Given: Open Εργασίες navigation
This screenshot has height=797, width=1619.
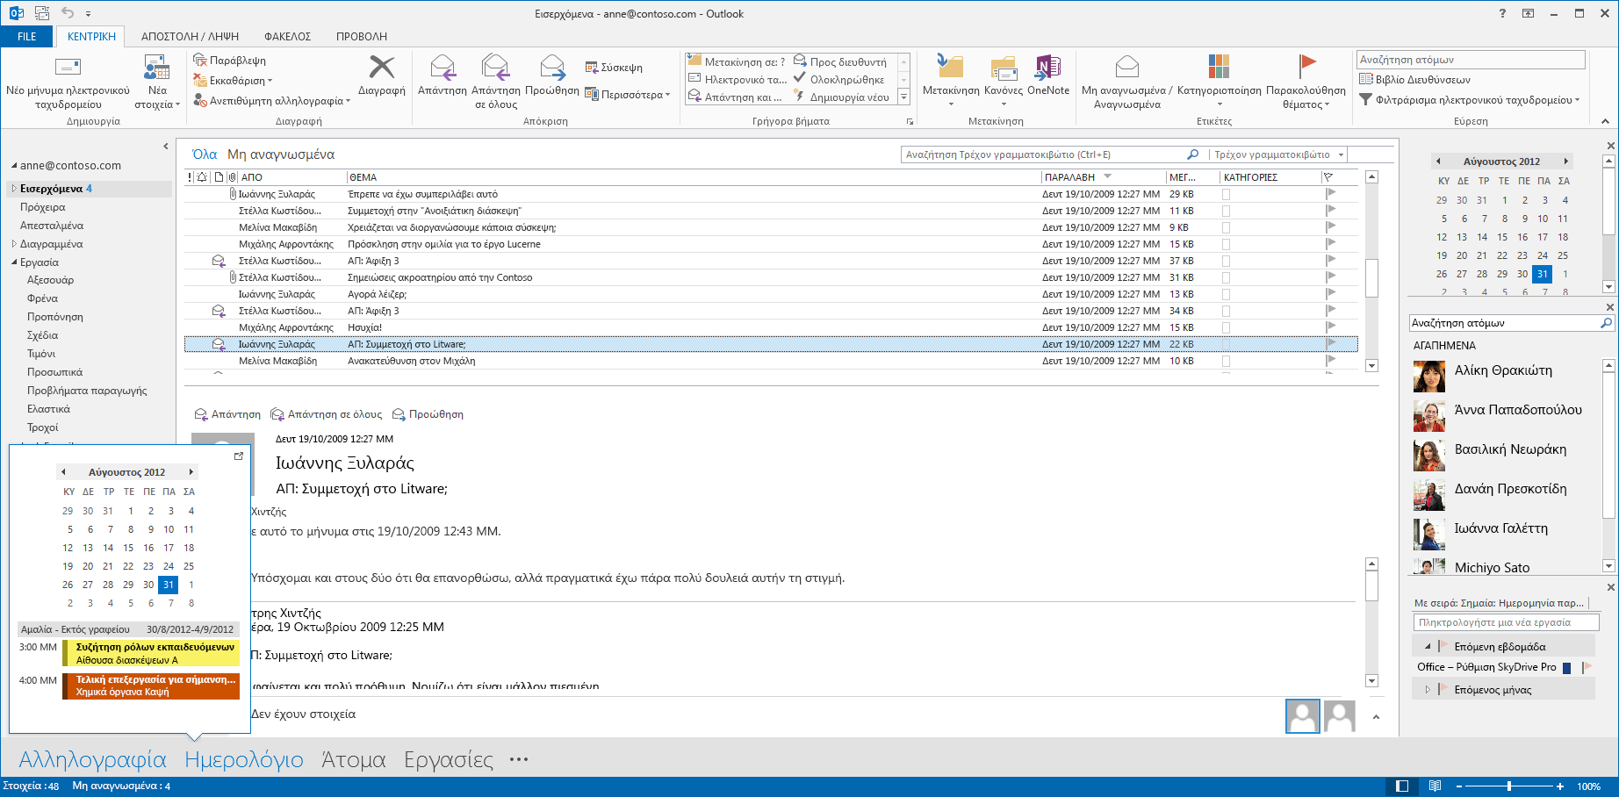Looking at the screenshot, I should 449,759.
